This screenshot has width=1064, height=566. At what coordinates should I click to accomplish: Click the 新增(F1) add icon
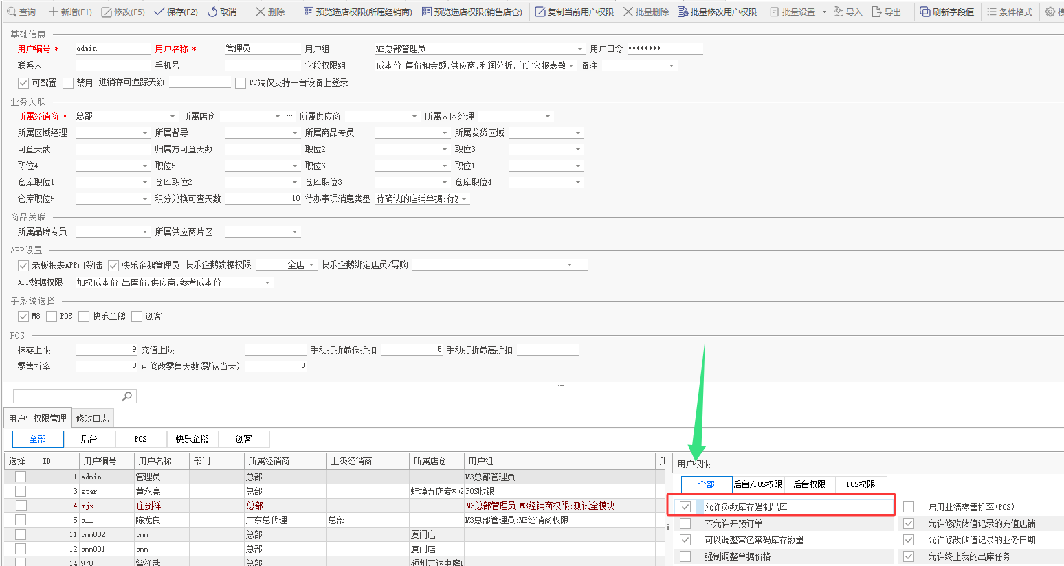(x=54, y=12)
